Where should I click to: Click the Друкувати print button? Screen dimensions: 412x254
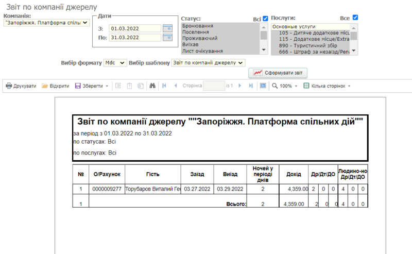click(21, 86)
